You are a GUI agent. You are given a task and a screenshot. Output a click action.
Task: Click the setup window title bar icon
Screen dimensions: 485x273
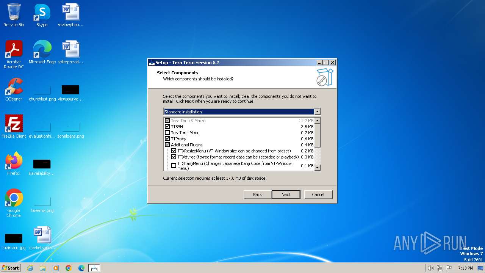(152, 63)
